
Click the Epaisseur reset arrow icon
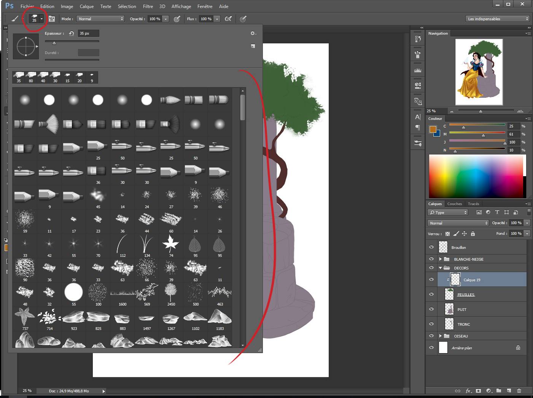click(x=72, y=33)
